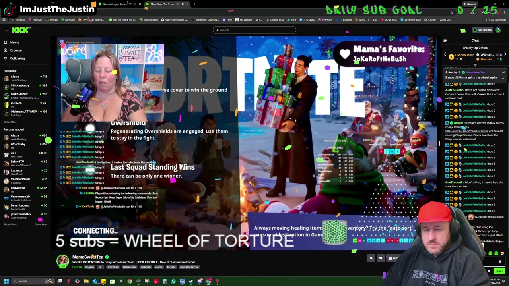The width and height of the screenshot is (509, 286).
Task: Open File Explorer from taskbar
Action: coord(86,281)
